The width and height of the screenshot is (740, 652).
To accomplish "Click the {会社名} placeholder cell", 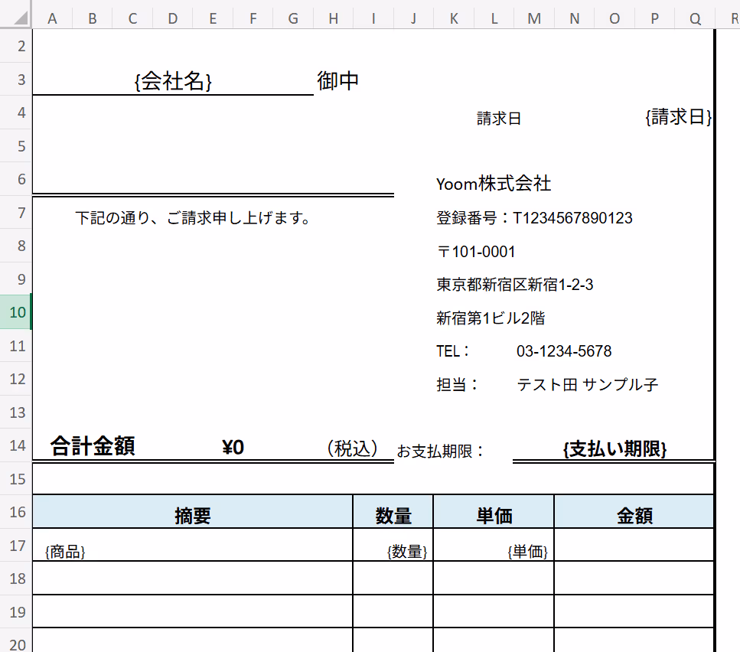I will point(173,81).
